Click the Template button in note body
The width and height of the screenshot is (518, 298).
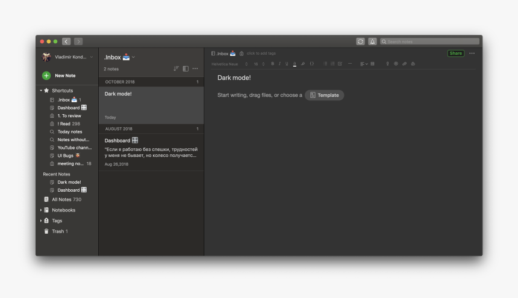click(x=324, y=95)
